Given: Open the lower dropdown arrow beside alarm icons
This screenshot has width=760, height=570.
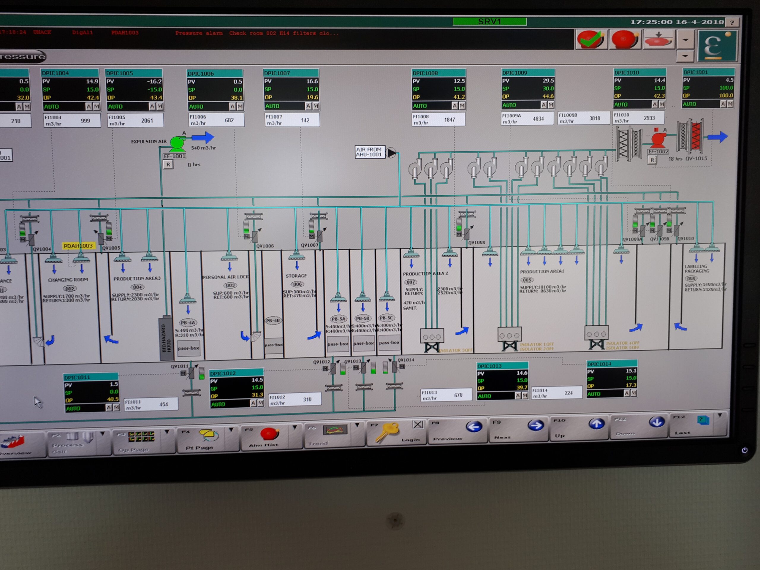Looking at the screenshot, I should (685, 56).
